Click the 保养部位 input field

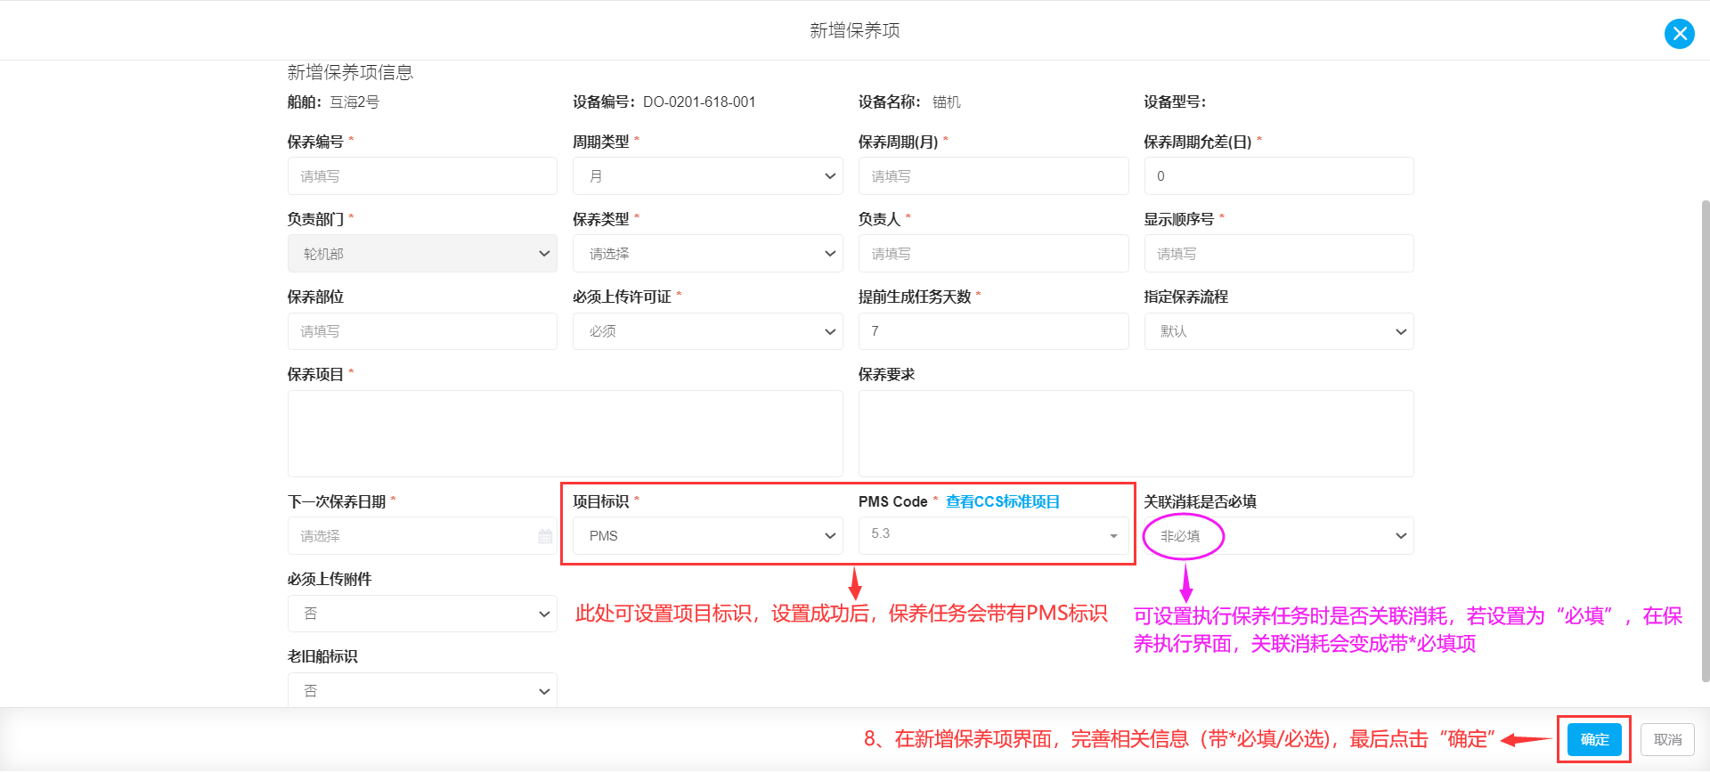click(422, 331)
